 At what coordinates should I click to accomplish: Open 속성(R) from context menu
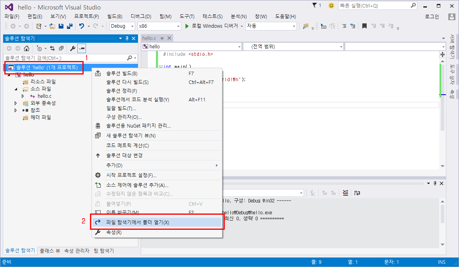coord(157,233)
